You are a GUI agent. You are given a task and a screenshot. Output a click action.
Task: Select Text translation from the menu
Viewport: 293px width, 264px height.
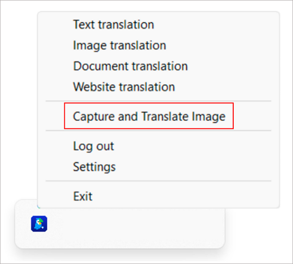pos(113,25)
